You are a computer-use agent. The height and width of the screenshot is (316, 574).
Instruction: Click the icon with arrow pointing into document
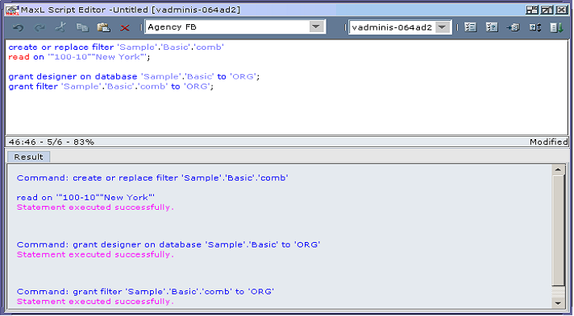(x=513, y=27)
